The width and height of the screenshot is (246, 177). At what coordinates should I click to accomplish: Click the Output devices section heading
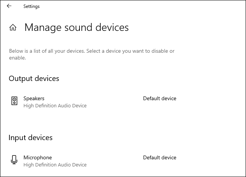point(34,78)
